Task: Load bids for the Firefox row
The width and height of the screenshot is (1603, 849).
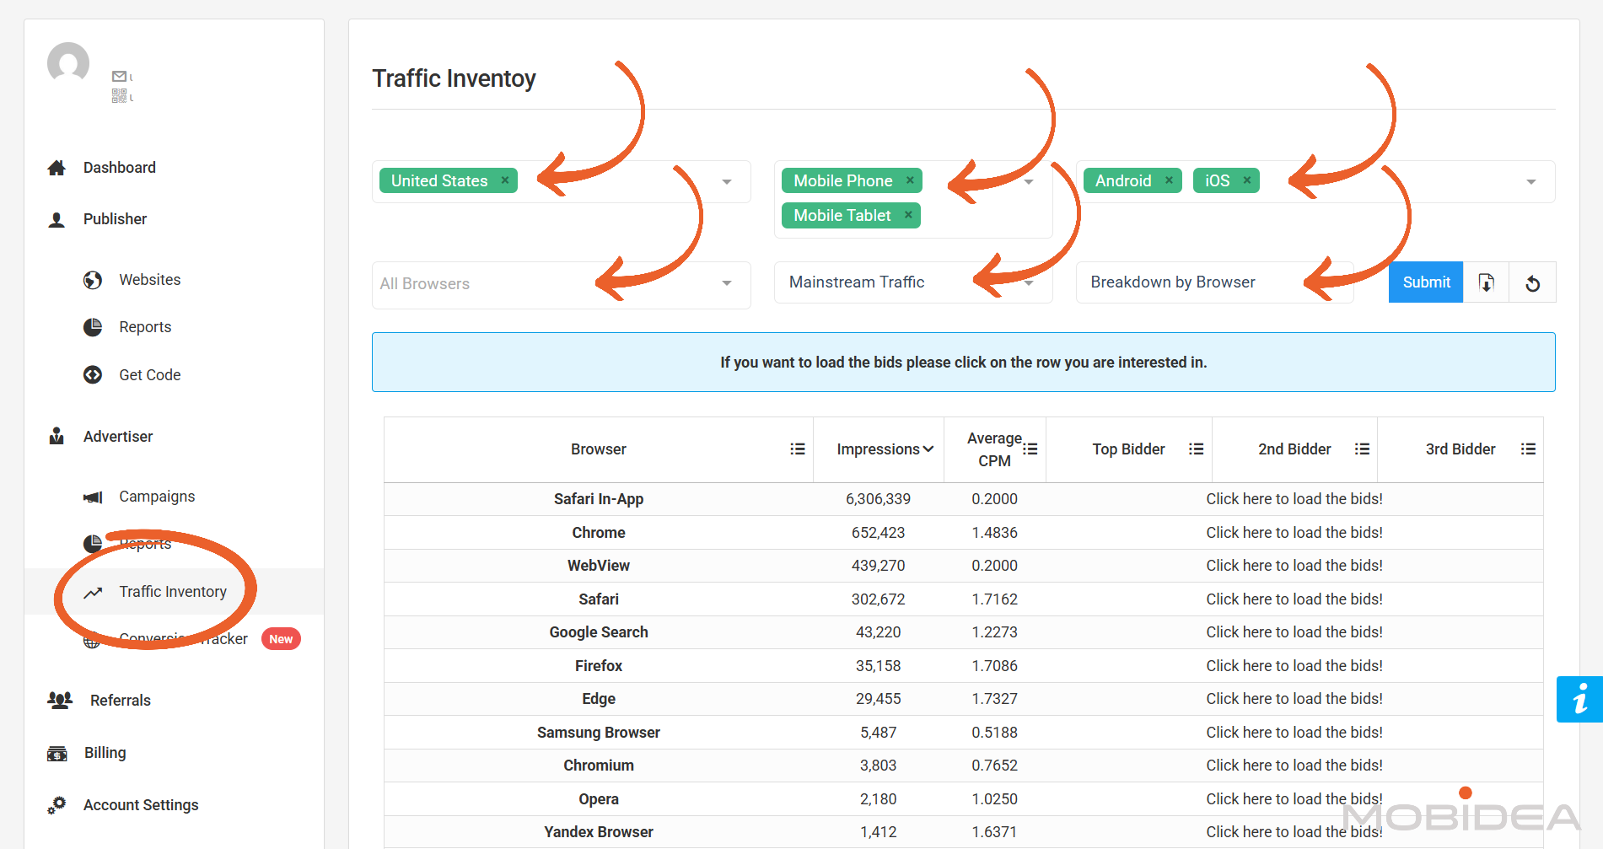Action: click(x=1294, y=666)
